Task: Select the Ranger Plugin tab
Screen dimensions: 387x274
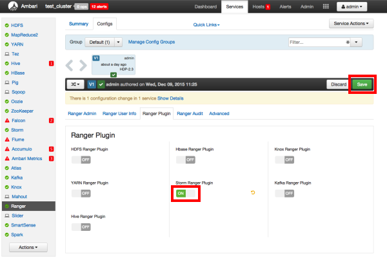Action: [157, 113]
